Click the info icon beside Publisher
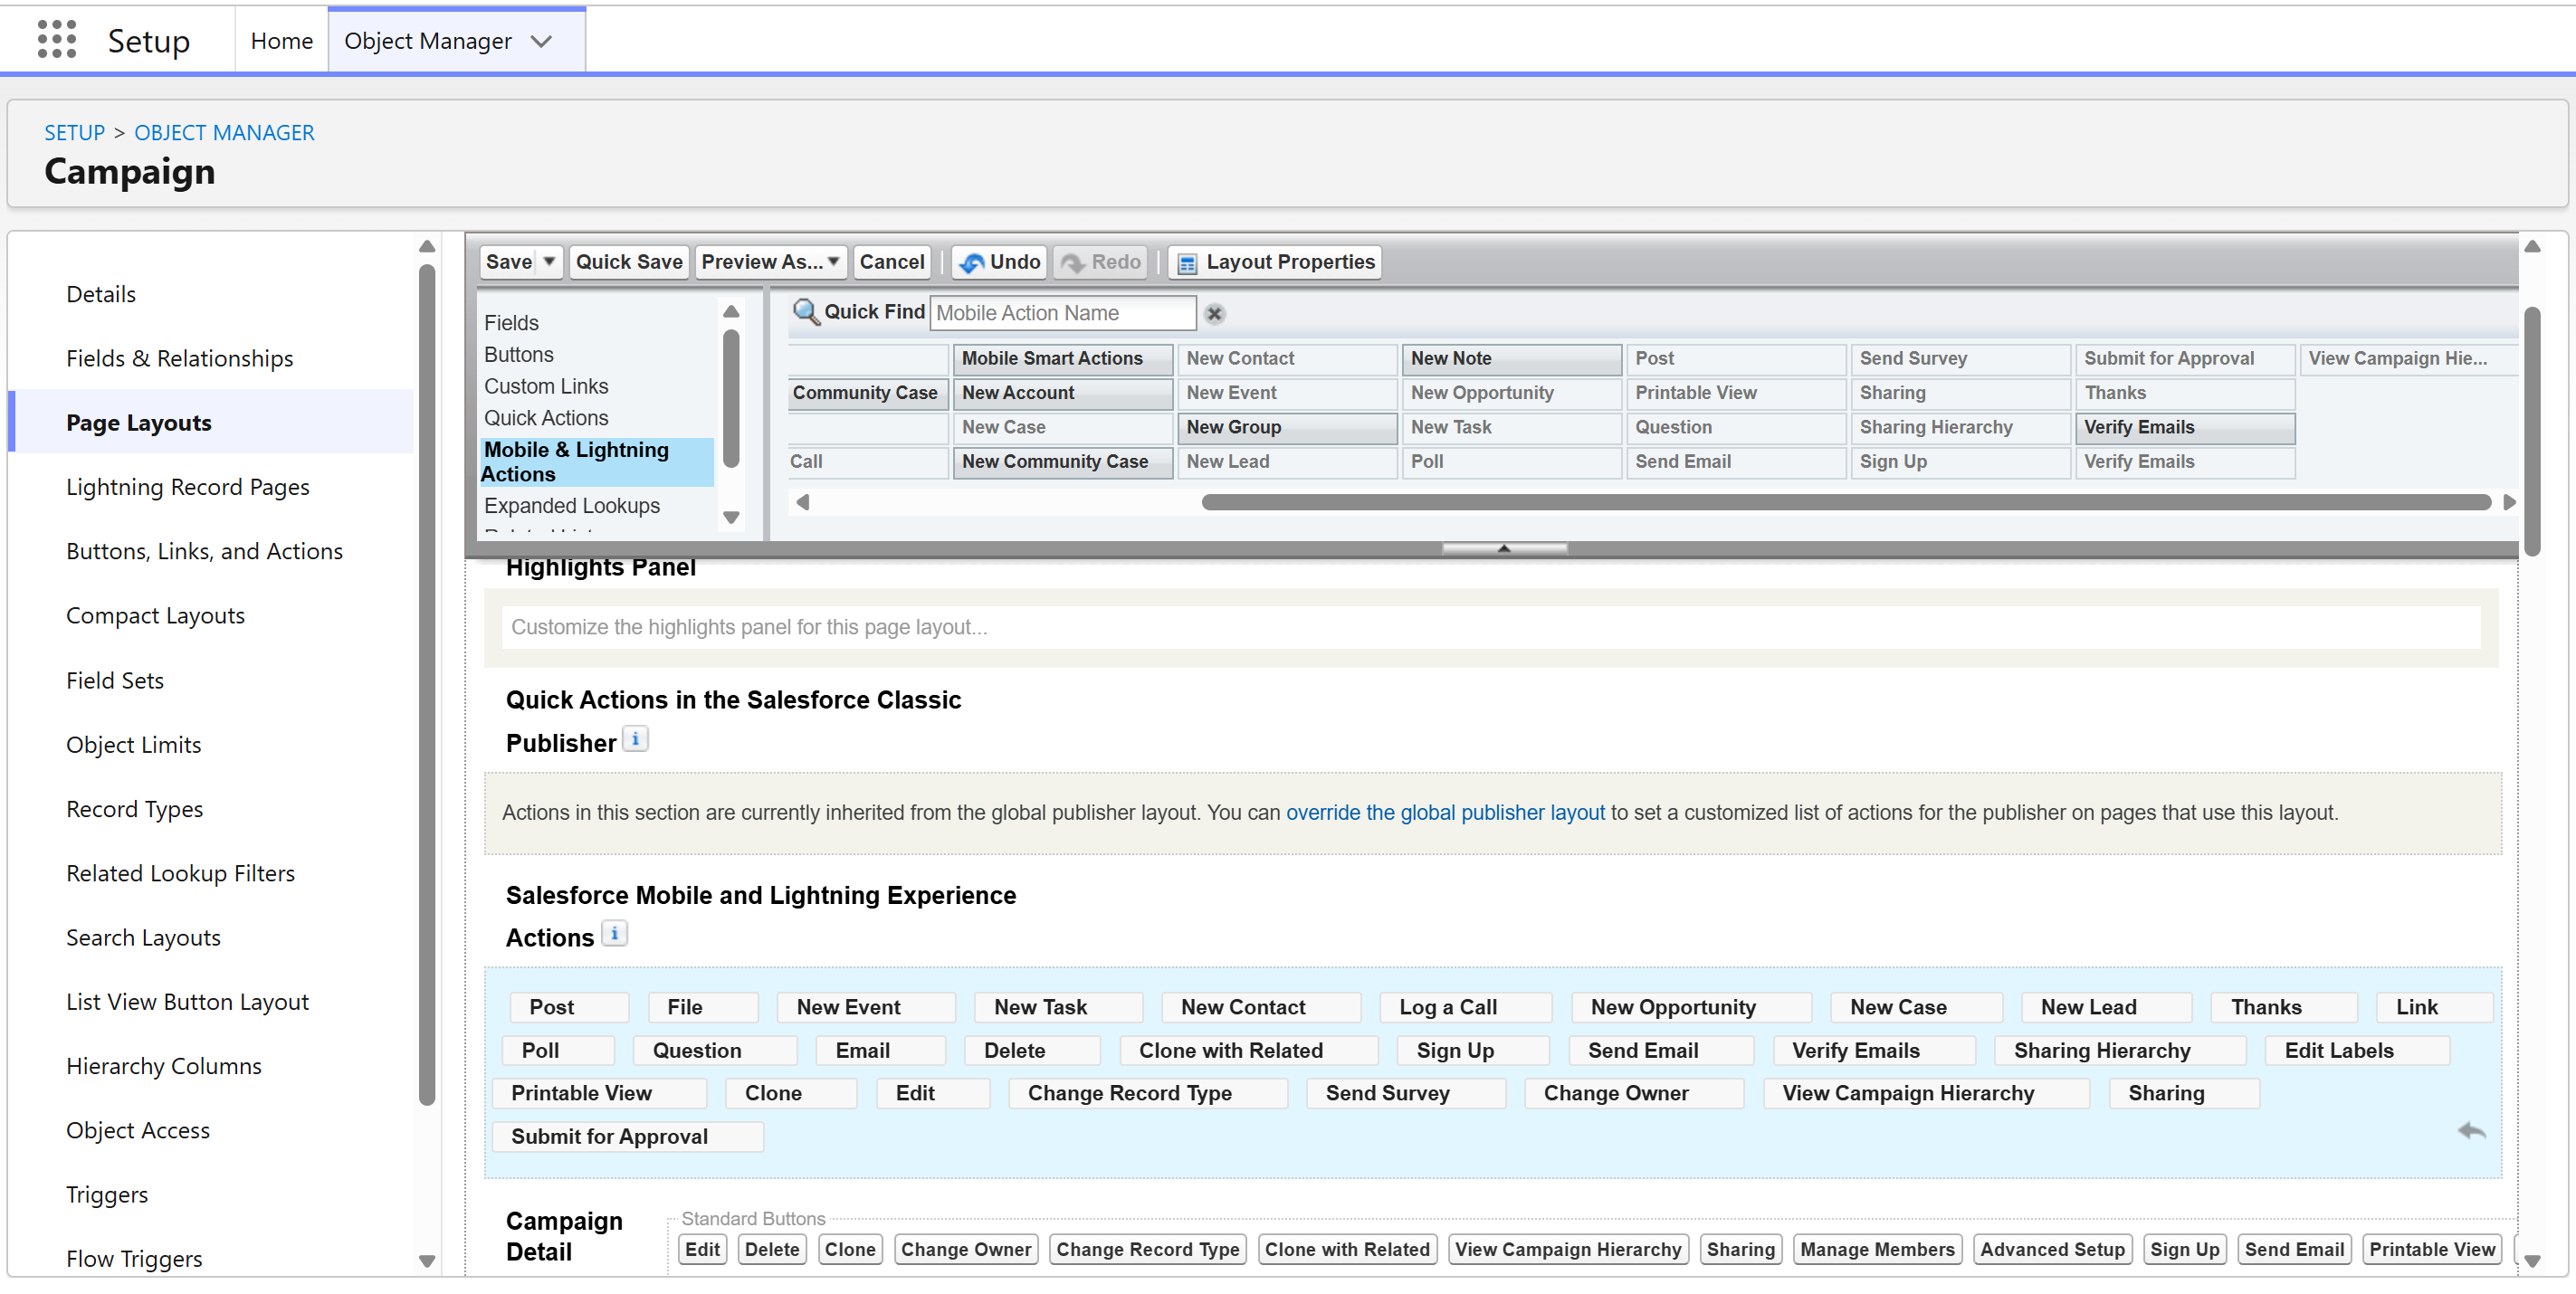2576x1294 pixels. 635,739
